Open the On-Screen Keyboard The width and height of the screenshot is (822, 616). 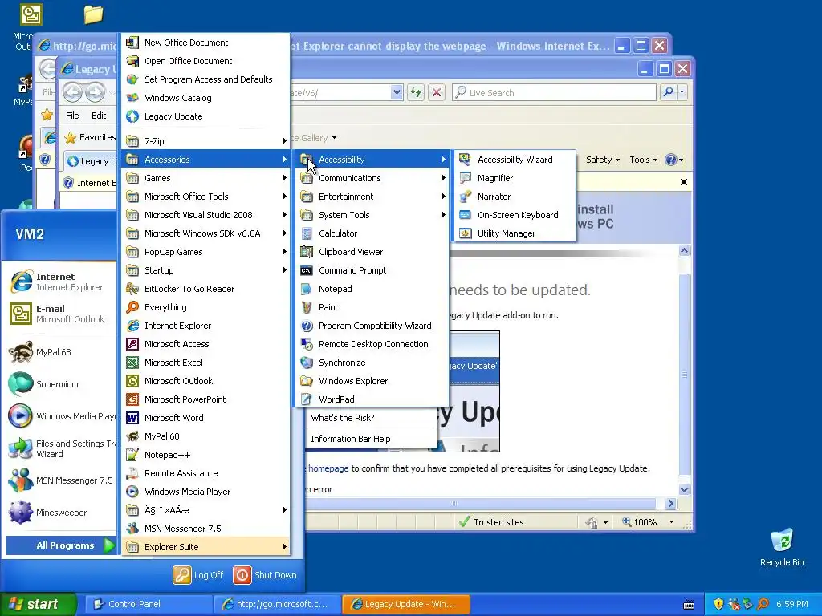click(x=515, y=215)
